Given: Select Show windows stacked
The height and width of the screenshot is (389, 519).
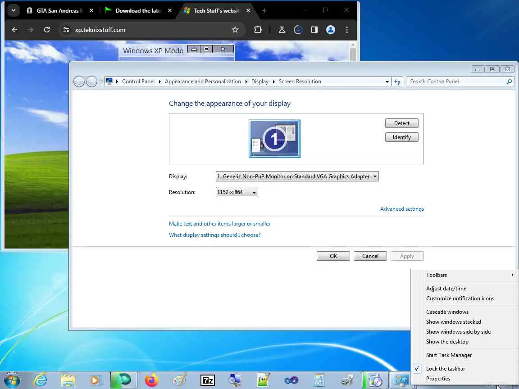Looking at the screenshot, I should (454, 322).
